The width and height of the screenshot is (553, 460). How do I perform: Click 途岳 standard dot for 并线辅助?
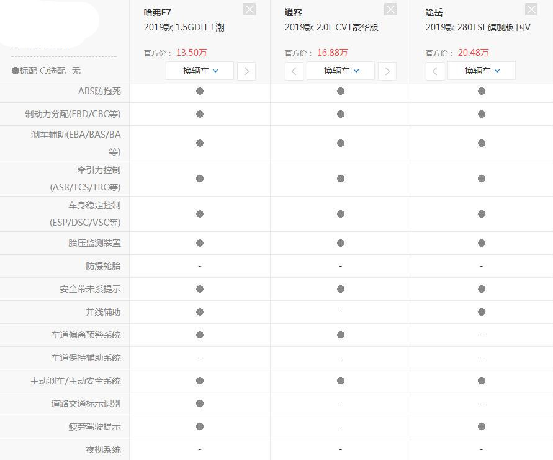pyautogui.click(x=482, y=312)
